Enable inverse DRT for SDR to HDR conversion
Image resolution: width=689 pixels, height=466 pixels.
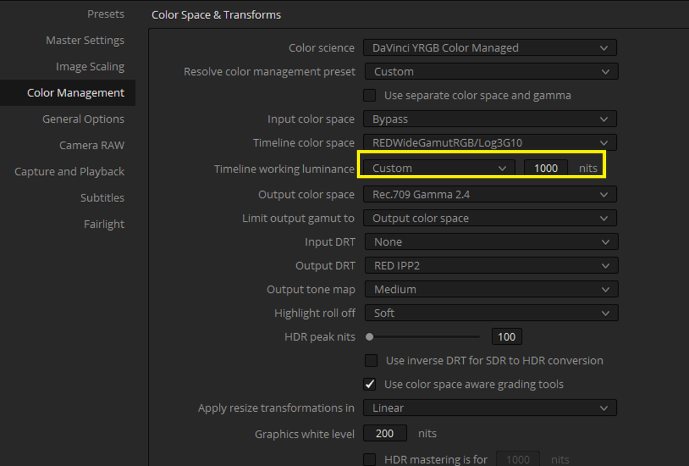(371, 361)
